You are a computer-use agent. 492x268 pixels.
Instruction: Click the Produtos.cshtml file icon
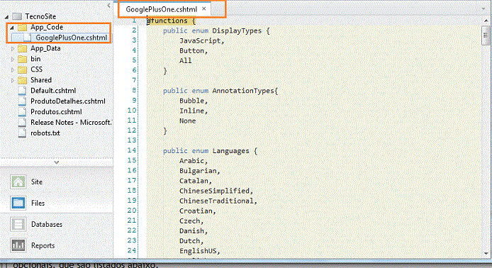pos(22,112)
